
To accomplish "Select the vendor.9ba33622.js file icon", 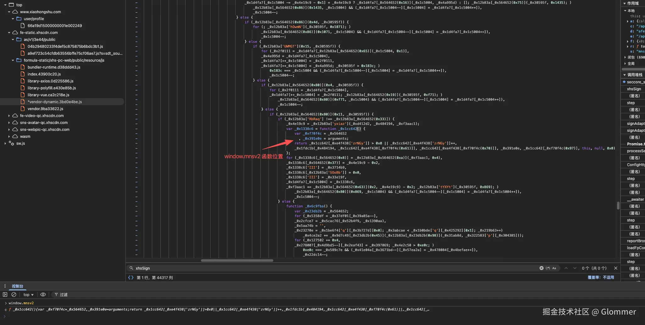I will [x=23, y=109].
